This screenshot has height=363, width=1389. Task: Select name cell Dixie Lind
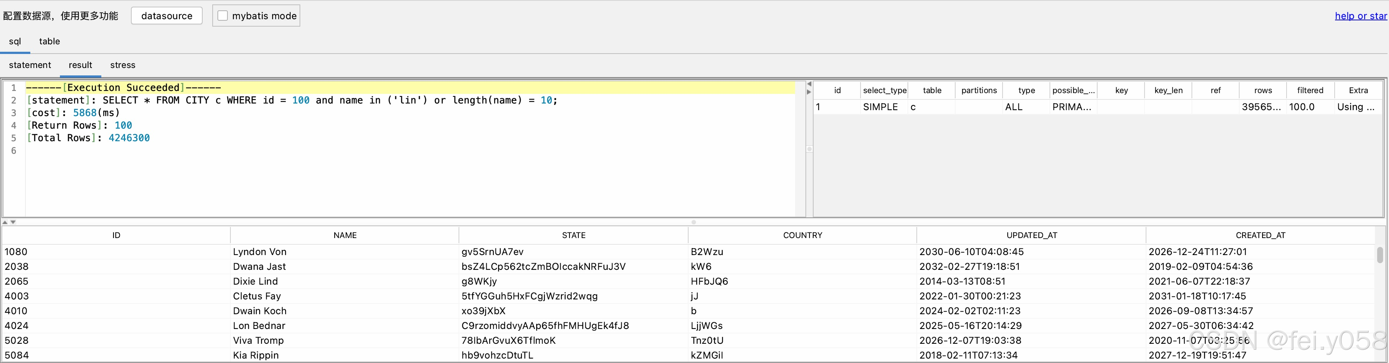tap(345, 282)
